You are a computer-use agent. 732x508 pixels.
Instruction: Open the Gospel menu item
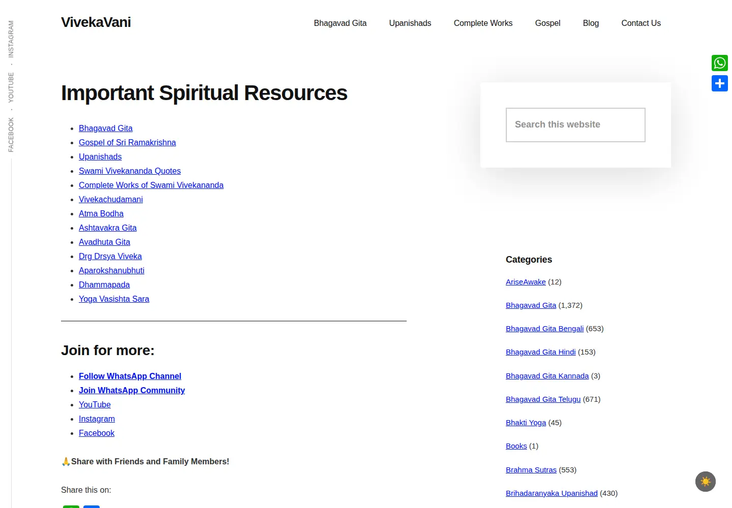coord(547,23)
